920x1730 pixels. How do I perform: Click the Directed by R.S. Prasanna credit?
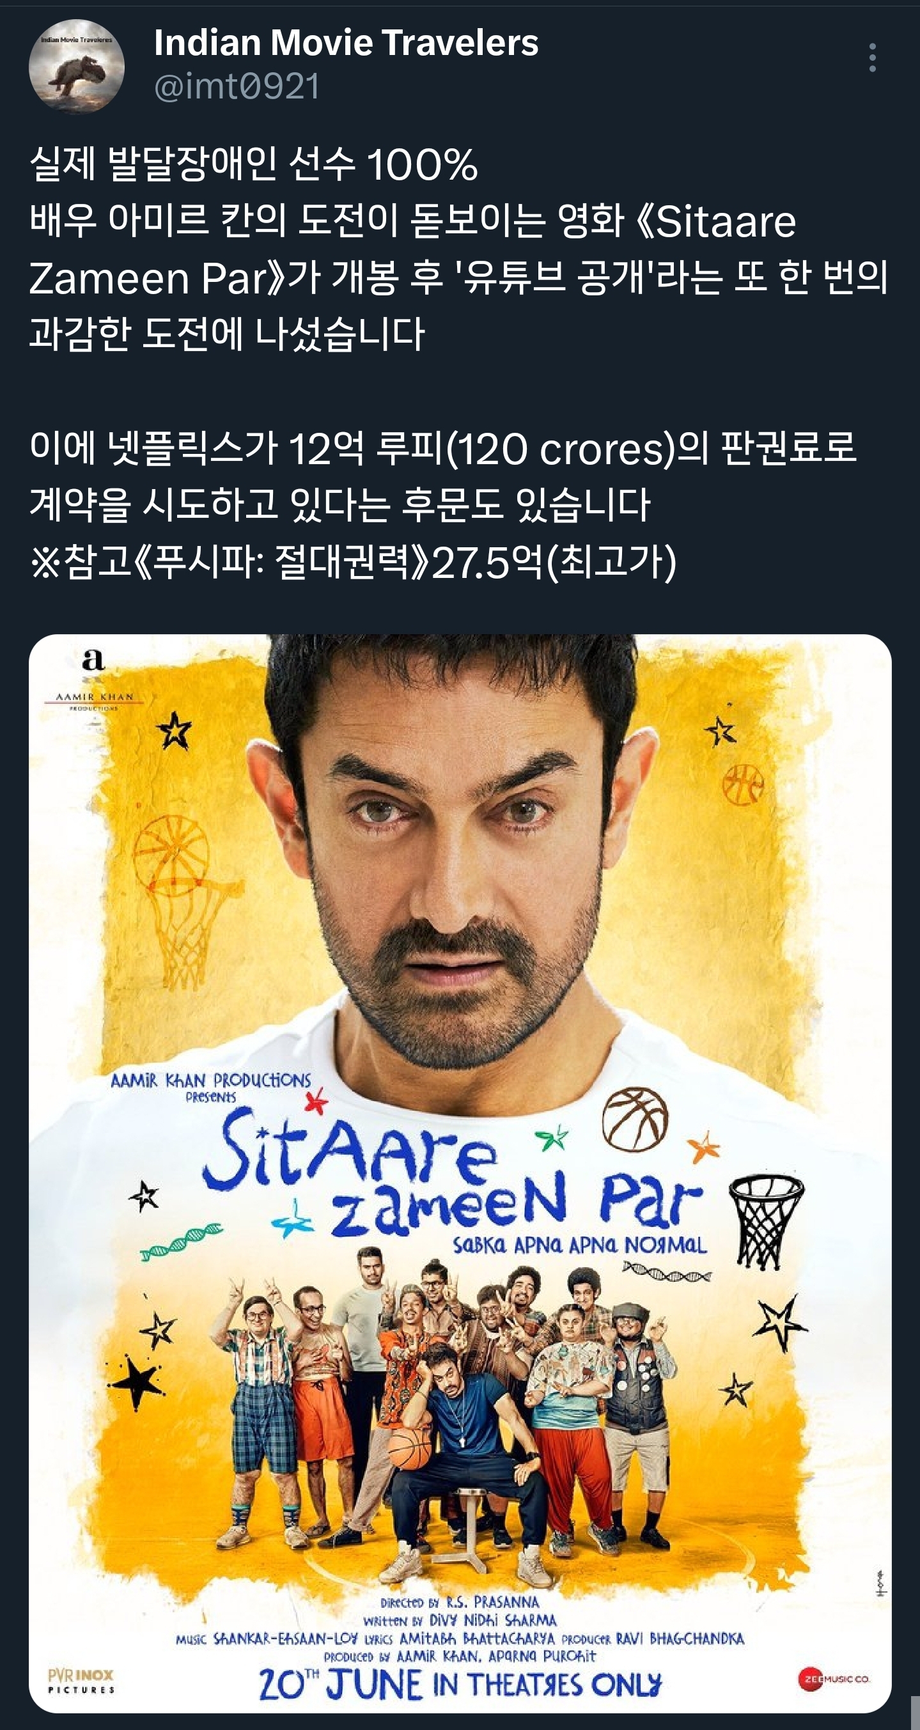(459, 1602)
